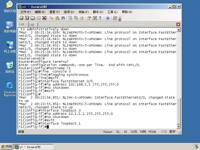Viewport: 200px width, 150px height.
Task: Click the 'ip address 10.1.1.1 255.255.255.0' line
Action: 65,114
